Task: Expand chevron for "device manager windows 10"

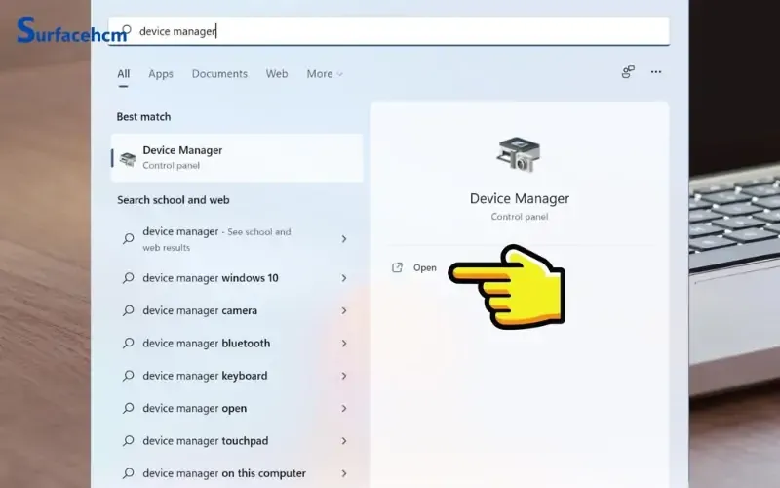Action: coord(344,278)
